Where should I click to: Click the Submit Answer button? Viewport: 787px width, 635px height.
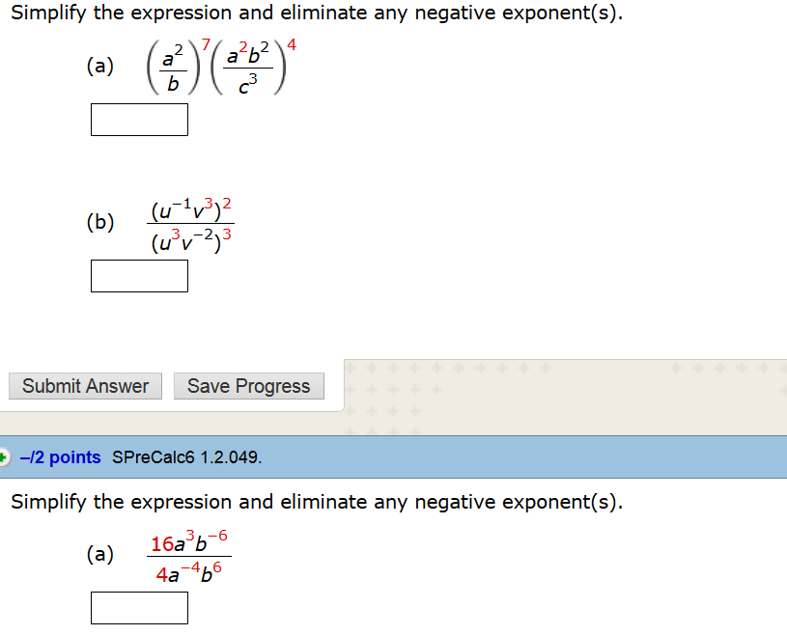(84, 386)
